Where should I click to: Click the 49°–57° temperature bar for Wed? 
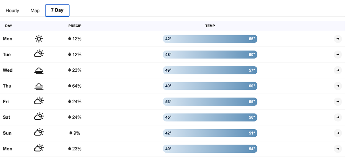210,70
